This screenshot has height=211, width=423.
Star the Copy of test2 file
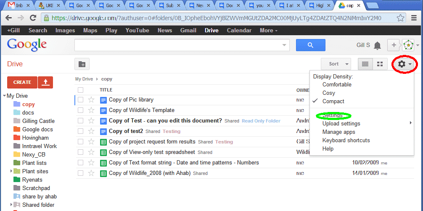click(91, 131)
